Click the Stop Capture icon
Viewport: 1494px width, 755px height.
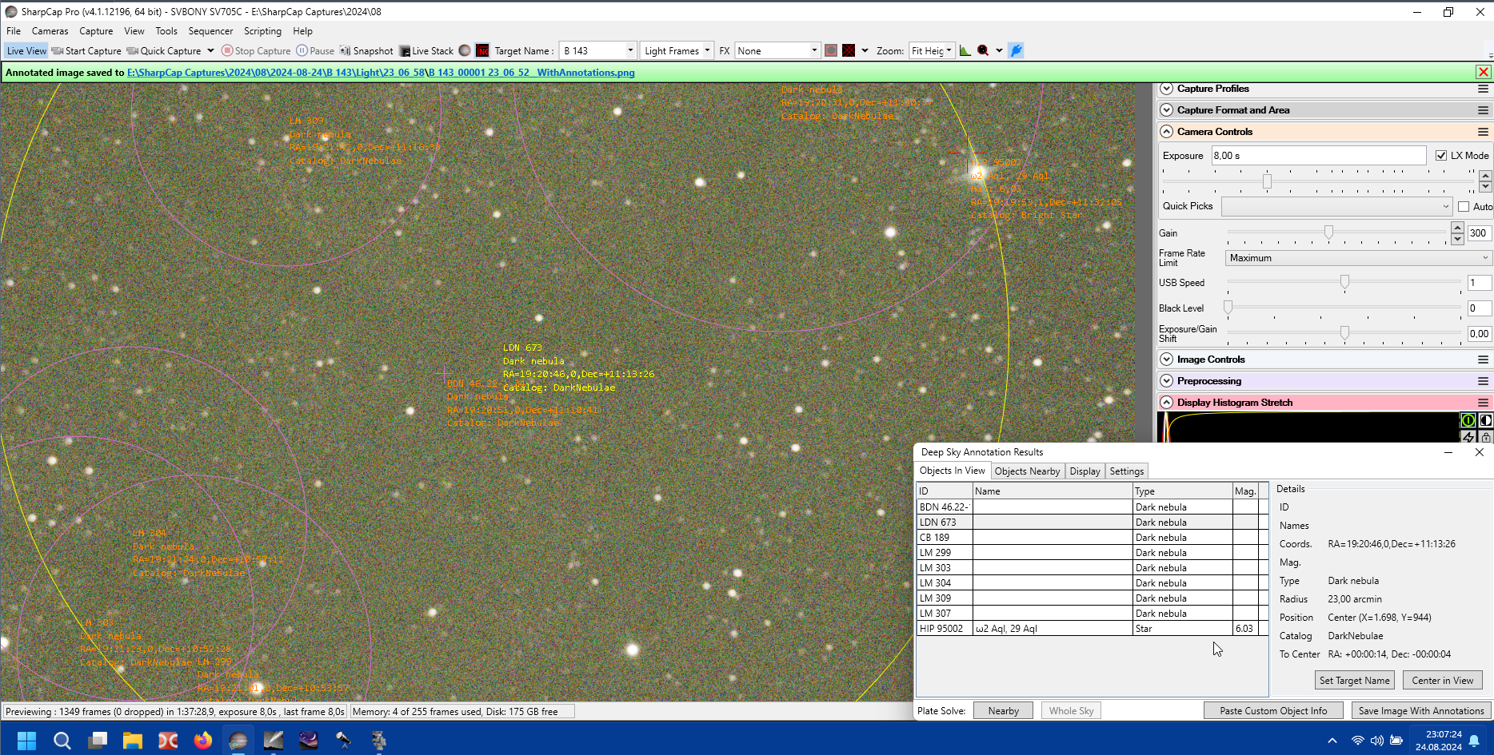(227, 50)
